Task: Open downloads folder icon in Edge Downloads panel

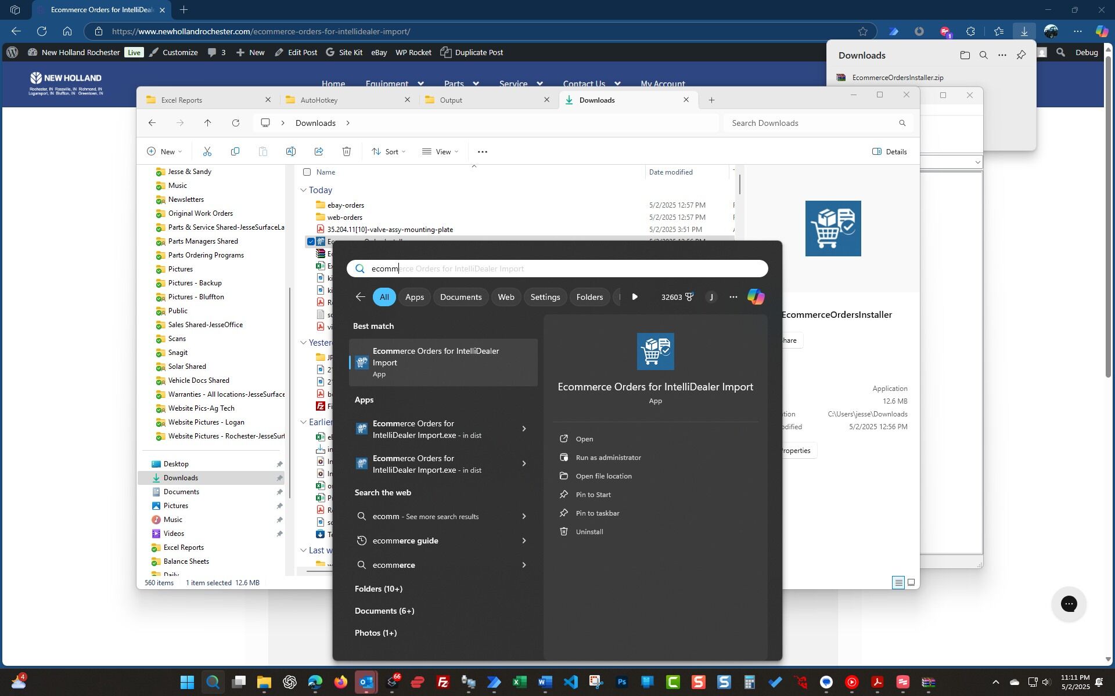Action: coord(965,56)
